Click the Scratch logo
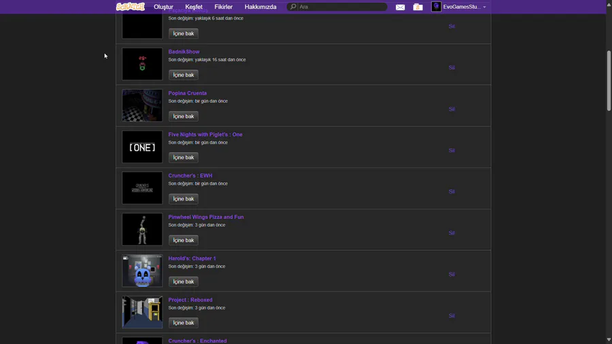The image size is (612, 344). click(131, 7)
